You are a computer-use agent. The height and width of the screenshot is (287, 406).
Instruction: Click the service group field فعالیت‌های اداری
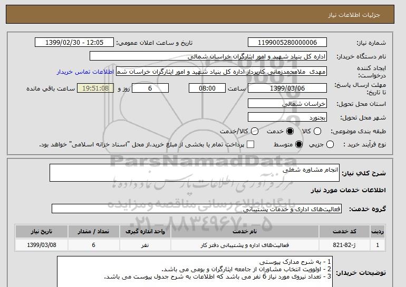click(197, 209)
